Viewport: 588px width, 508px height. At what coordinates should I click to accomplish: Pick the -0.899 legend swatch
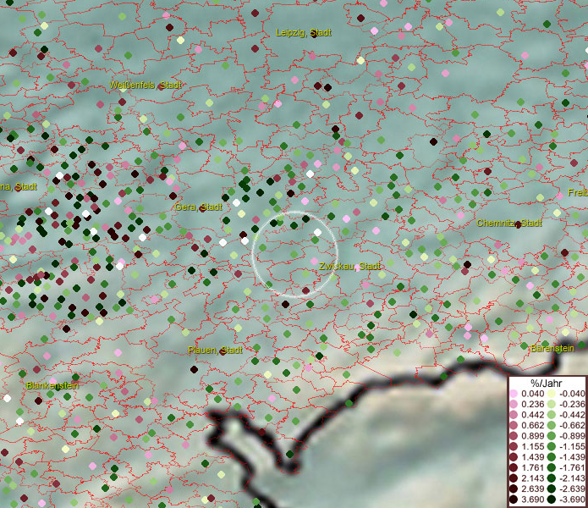click(x=552, y=436)
